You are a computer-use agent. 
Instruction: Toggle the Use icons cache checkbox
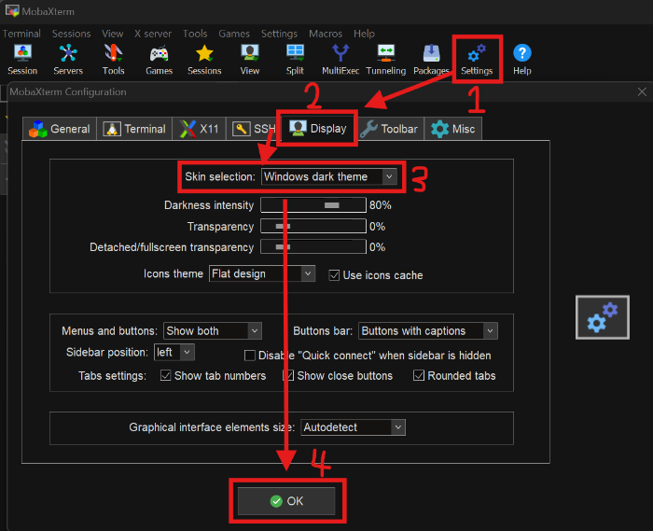point(334,275)
